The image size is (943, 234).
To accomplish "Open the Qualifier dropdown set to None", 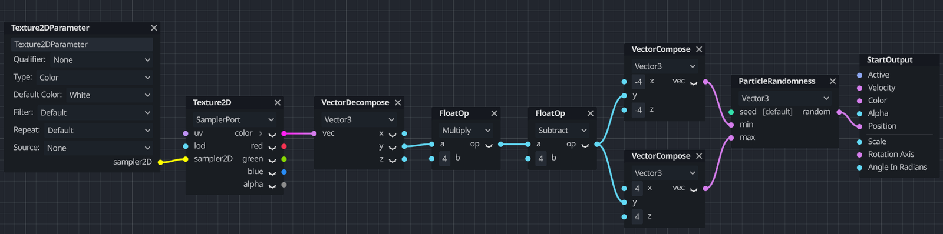I will pos(101,60).
